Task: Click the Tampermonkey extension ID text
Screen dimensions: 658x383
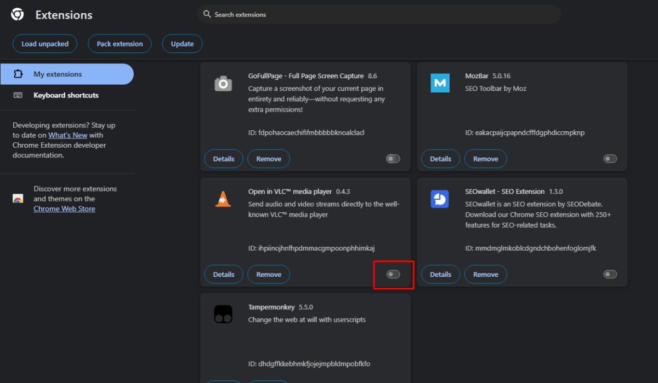Action: tap(309, 364)
